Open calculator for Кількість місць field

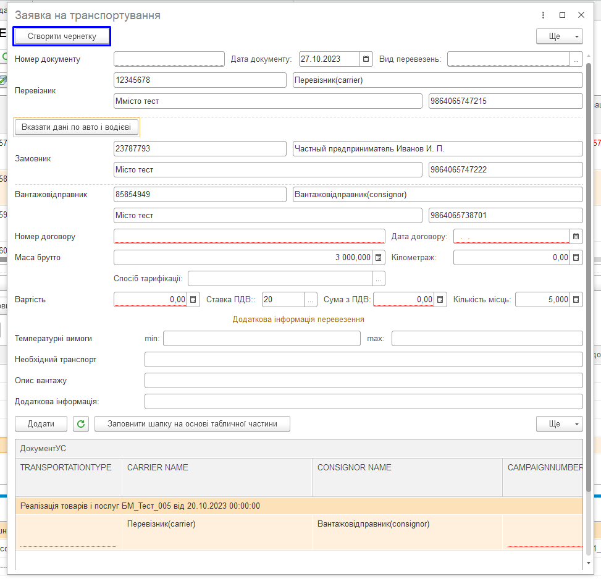[x=576, y=300]
